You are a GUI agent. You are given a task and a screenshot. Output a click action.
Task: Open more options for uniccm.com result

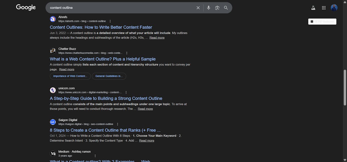pos(126,92)
